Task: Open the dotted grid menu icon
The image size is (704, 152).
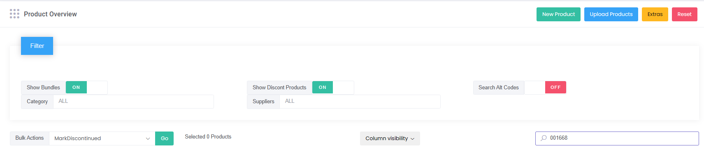Action: 14,14
